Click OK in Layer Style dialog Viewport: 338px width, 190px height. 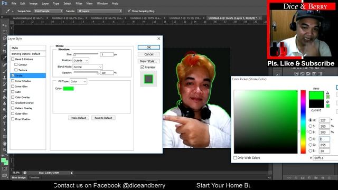click(149, 47)
